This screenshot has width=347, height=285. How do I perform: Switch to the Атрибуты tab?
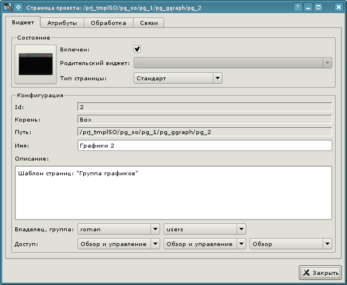tap(62, 23)
